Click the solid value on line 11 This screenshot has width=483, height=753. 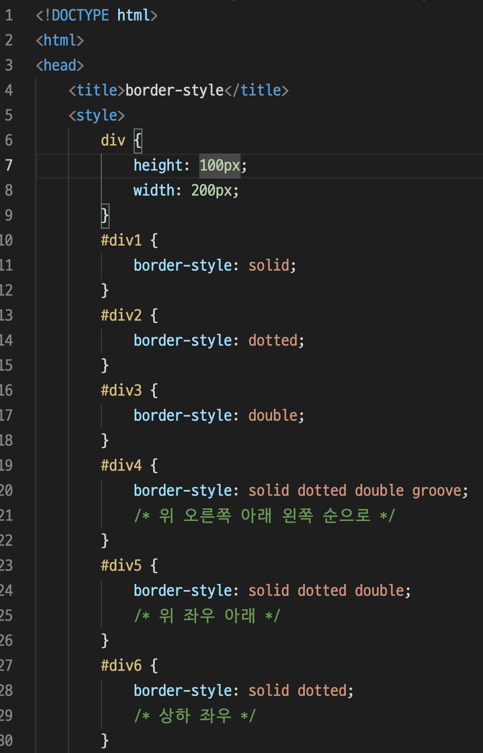tap(269, 266)
